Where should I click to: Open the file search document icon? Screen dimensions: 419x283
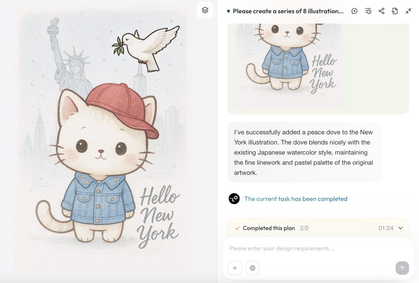(x=395, y=11)
